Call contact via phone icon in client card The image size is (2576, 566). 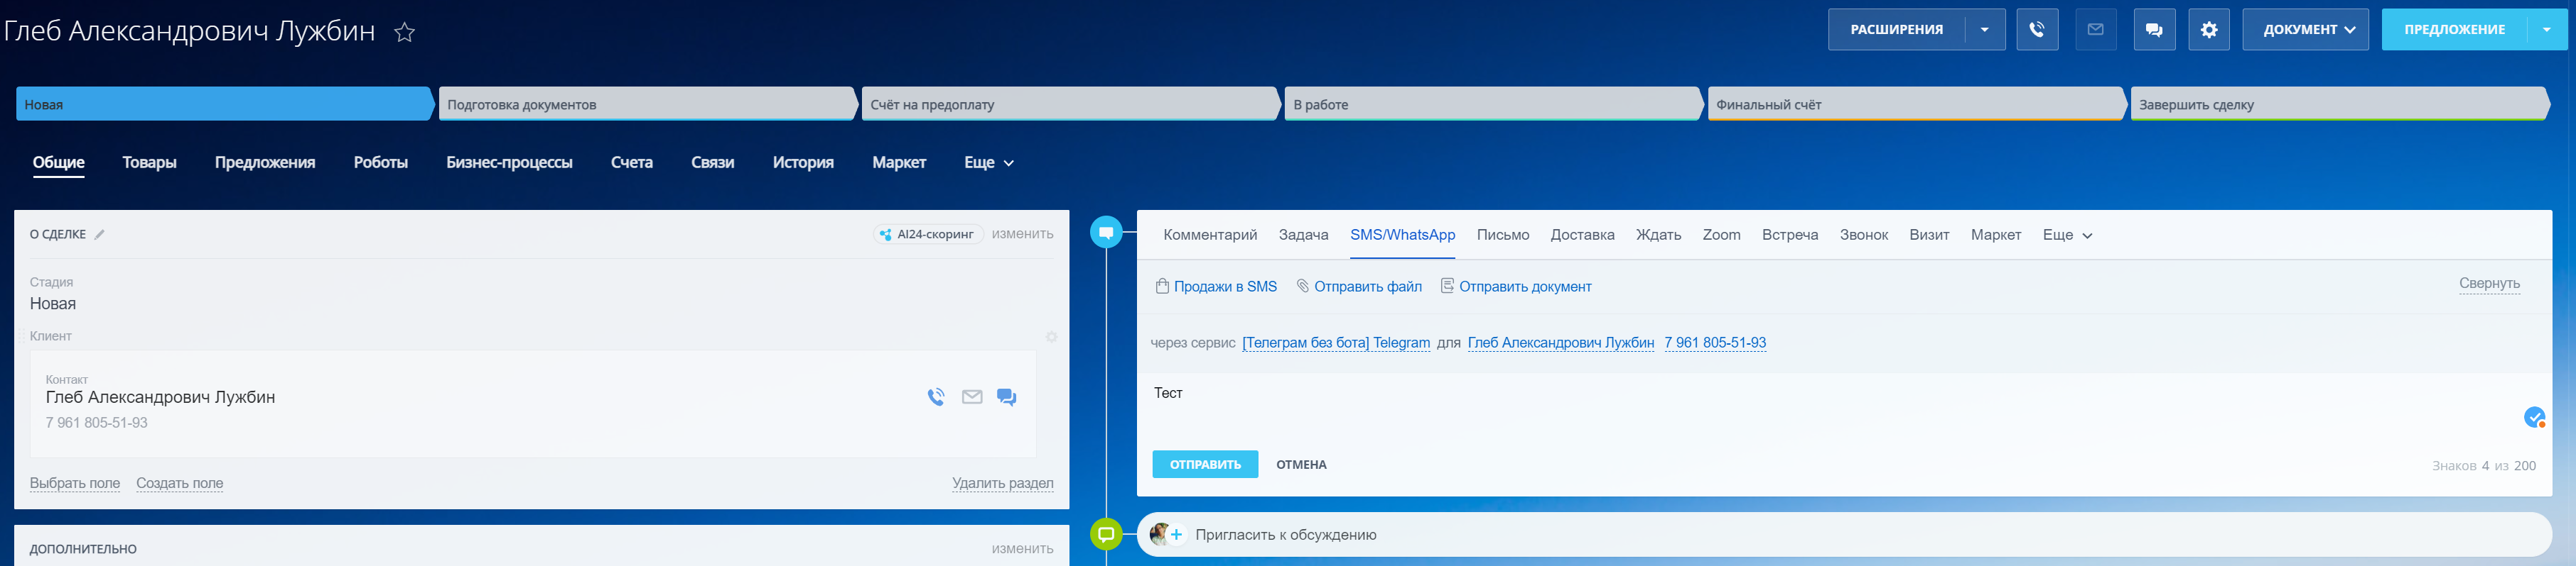click(936, 397)
